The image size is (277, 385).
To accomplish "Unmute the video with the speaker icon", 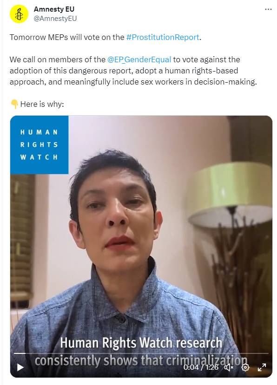I will point(229,367).
